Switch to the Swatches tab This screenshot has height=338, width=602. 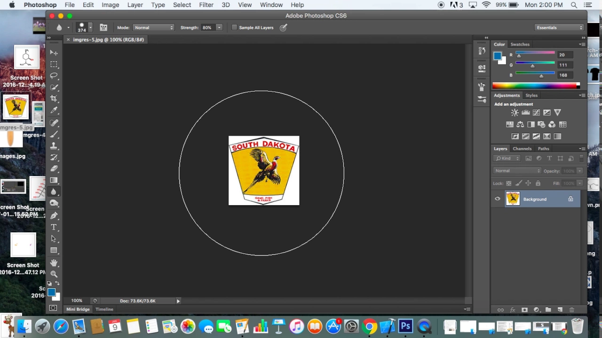[520, 45]
